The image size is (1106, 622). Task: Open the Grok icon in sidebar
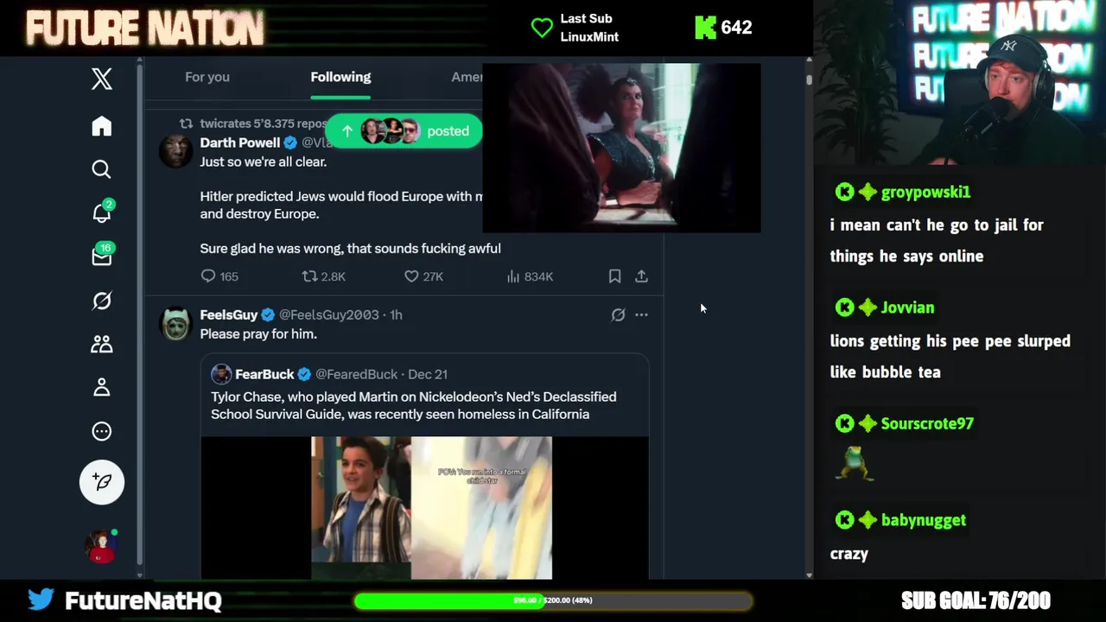pos(102,301)
